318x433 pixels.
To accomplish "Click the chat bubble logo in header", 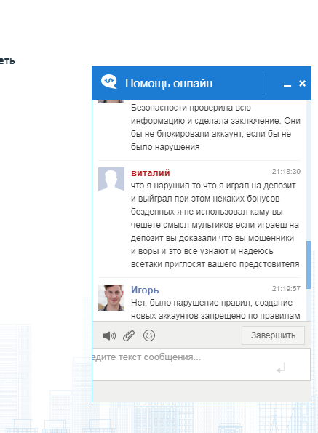I will click(x=108, y=82).
